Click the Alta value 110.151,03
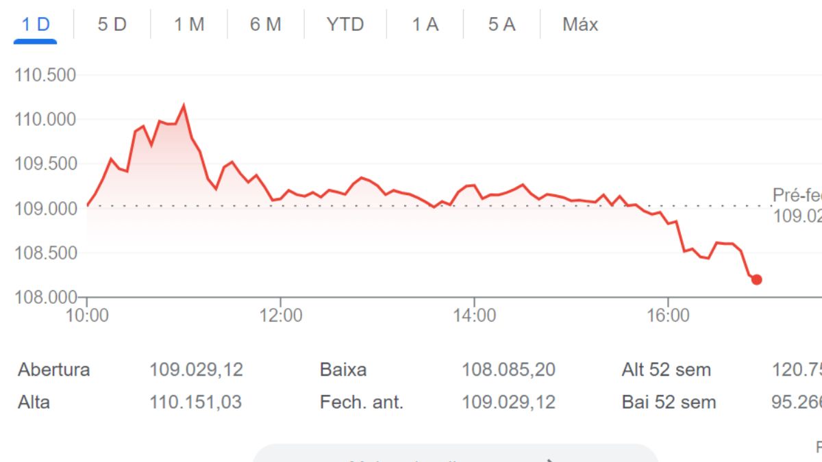This screenshot has width=822, height=462. [x=195, y=402]
